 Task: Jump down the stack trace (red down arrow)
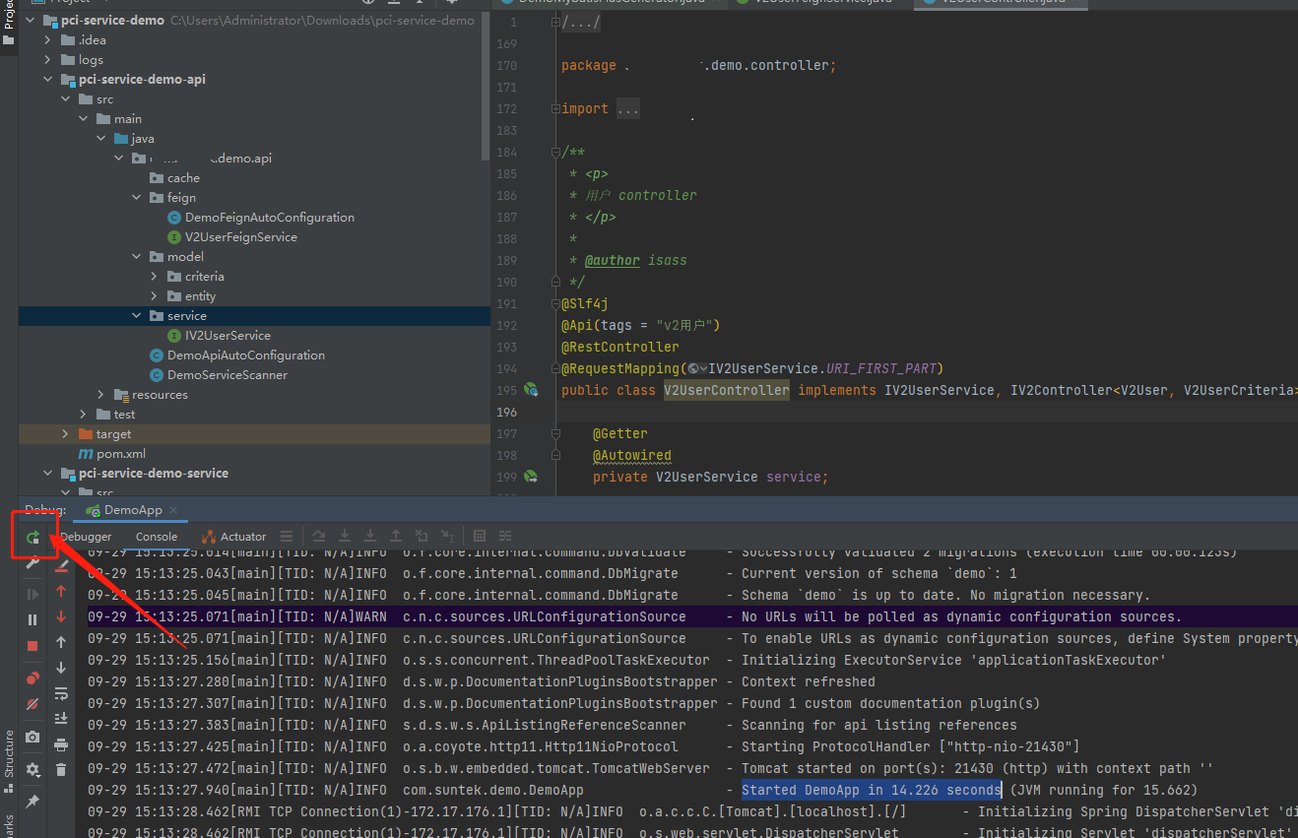pyautogui.click(x=61, y=616)
